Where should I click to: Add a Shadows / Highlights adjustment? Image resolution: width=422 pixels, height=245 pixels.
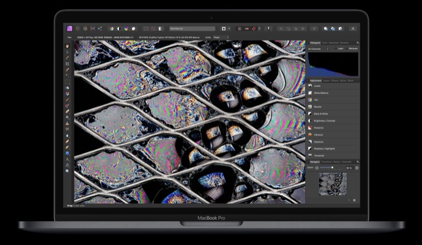coord(333,148)
